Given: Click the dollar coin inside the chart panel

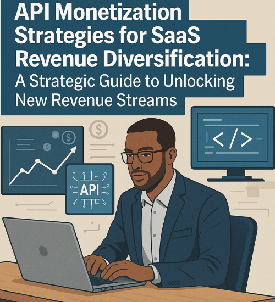Looking at the screenshot, I should (69, 137).
